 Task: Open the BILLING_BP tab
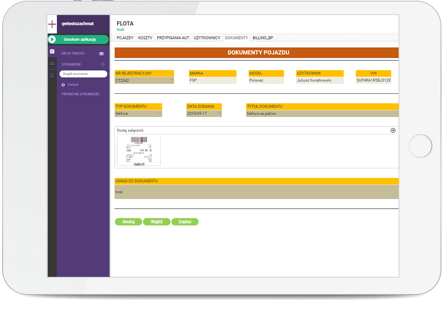(x=263, y=38)
